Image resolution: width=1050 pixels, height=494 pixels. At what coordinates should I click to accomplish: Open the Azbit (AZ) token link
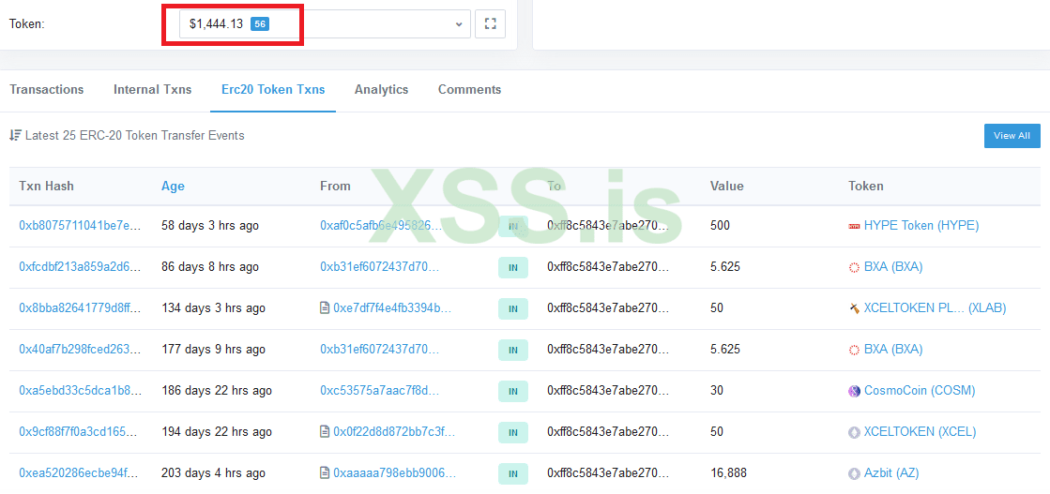tap(891, 473)
